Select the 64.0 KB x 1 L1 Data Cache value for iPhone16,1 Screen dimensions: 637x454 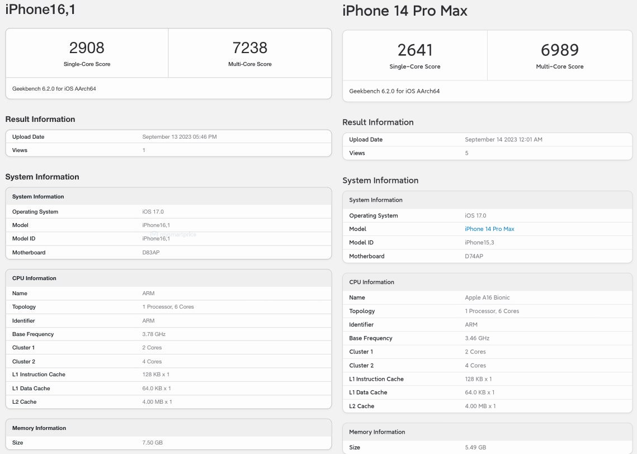[x=157, y=389]
